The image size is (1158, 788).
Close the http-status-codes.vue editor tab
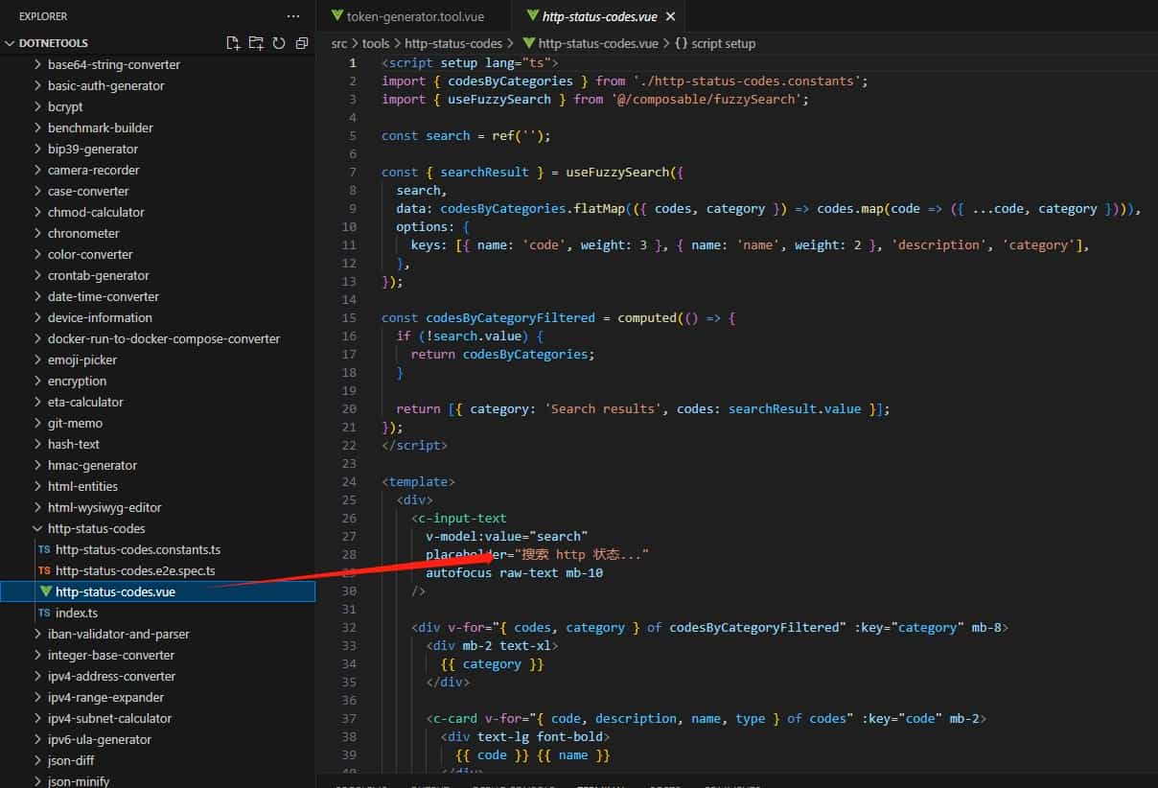click(x=671, y=16)
